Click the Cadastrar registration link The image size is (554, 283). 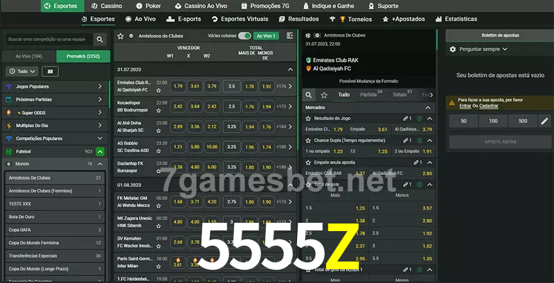point(489,106)
